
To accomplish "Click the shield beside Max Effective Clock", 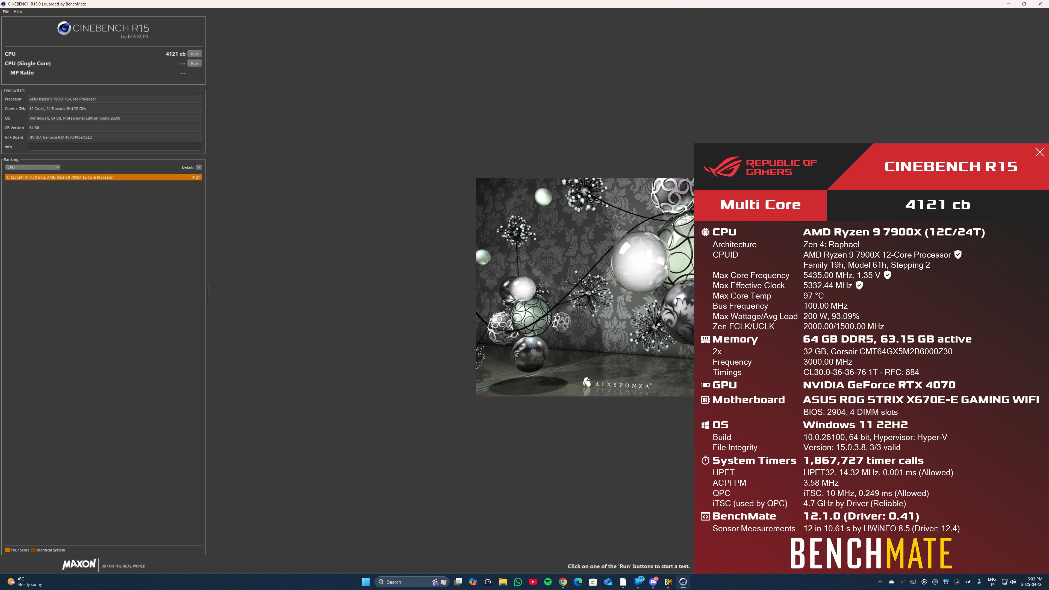I will click(x=859, y=285).
